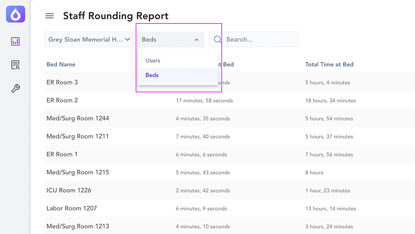This screenshot has width=415, height=234.
Task: Open the Med/Surg Room 1244 row
Action: (x=78, y=119)
